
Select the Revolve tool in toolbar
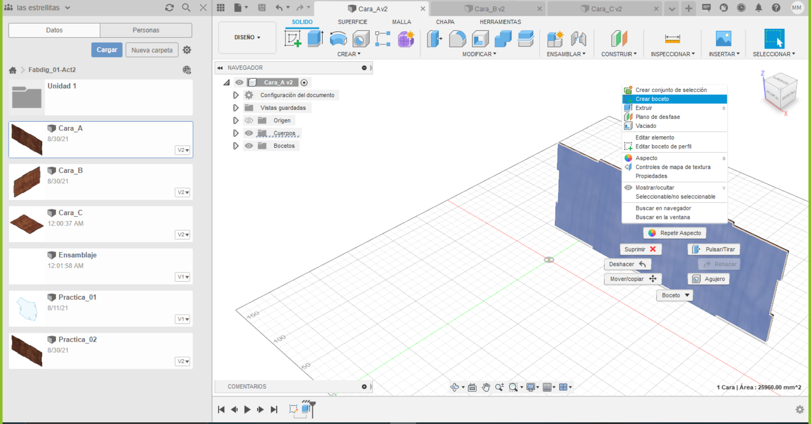click(x=338, y=39)
